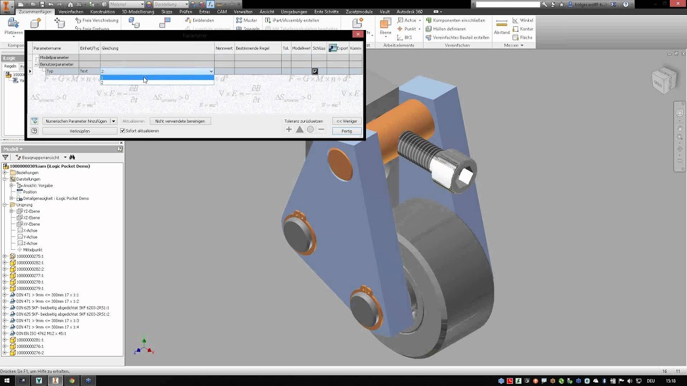Click the Platzieren component icon
This screenshot has height=386, width=687.
[13, 23]
